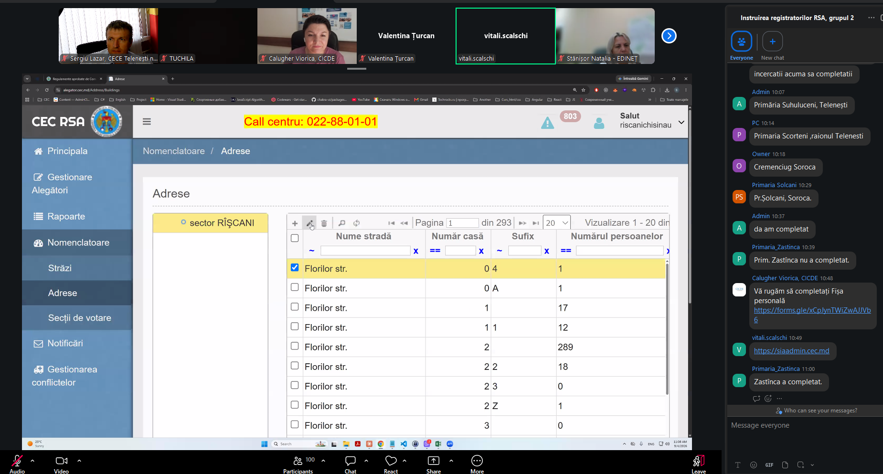Open search with magnifier icon in grid toolbar
The image size is (883, 474).
(342, 223)
